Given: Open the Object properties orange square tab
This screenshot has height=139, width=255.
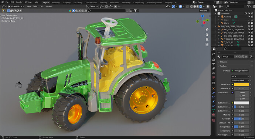Looking at the screenshot, I should coord(214,88).
